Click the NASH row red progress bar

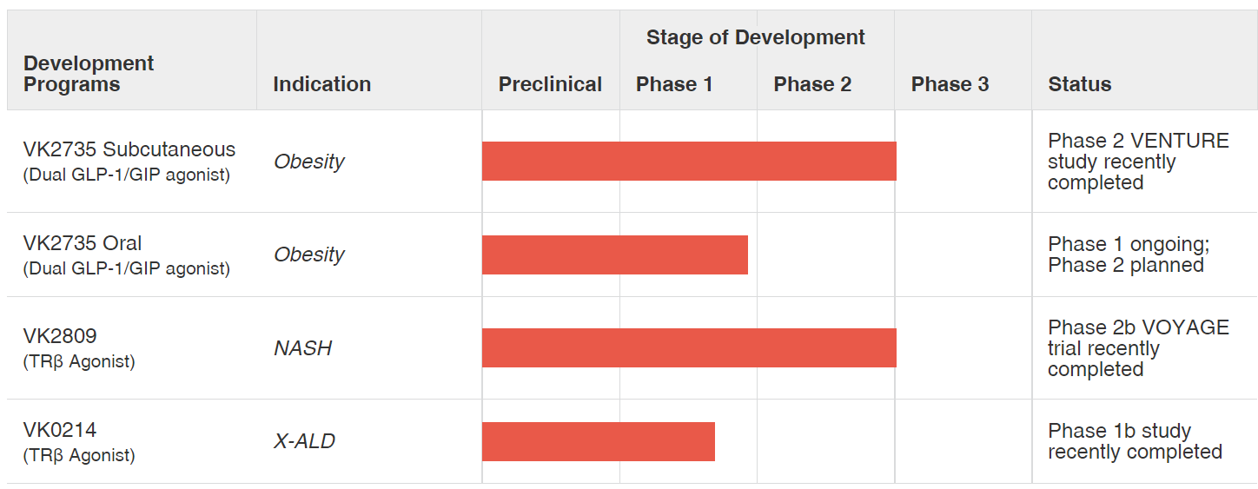[x=689, y=348]
